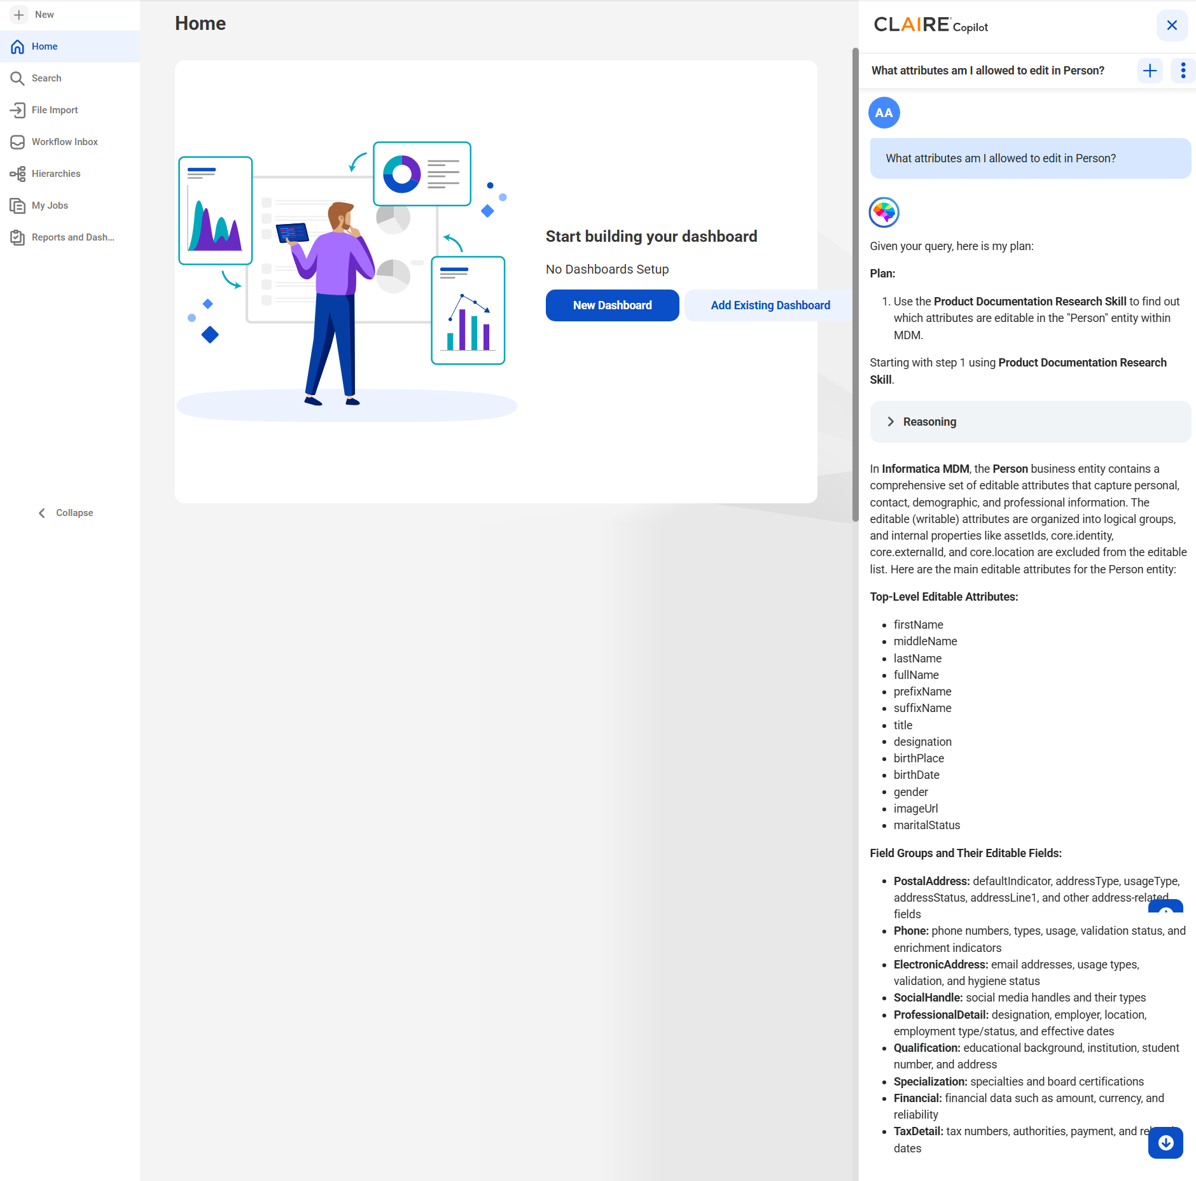Close the CLAIRE Copilot panel

(1172, 25)
